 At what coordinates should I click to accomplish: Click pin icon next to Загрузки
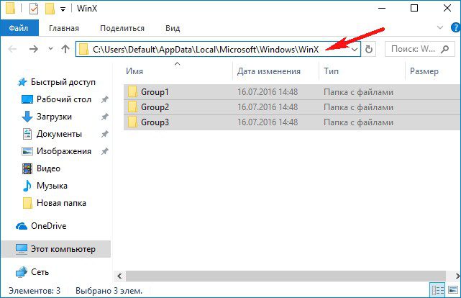tap(105, 117)
